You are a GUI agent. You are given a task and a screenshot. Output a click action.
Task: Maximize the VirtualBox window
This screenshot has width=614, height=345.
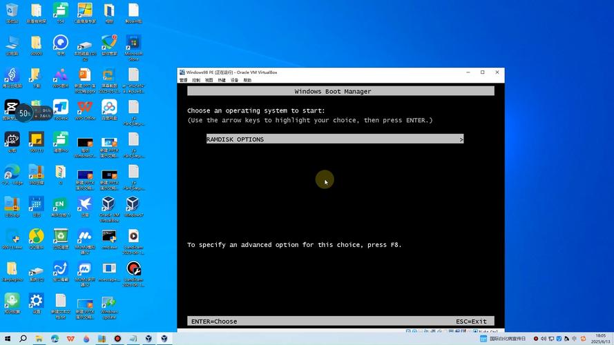(482, 72)
